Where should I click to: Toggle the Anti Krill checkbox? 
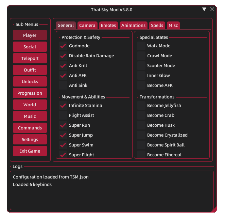63,66
